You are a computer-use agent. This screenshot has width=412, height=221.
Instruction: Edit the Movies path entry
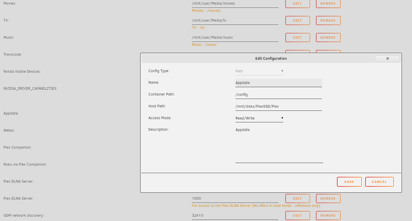(298, 4)
